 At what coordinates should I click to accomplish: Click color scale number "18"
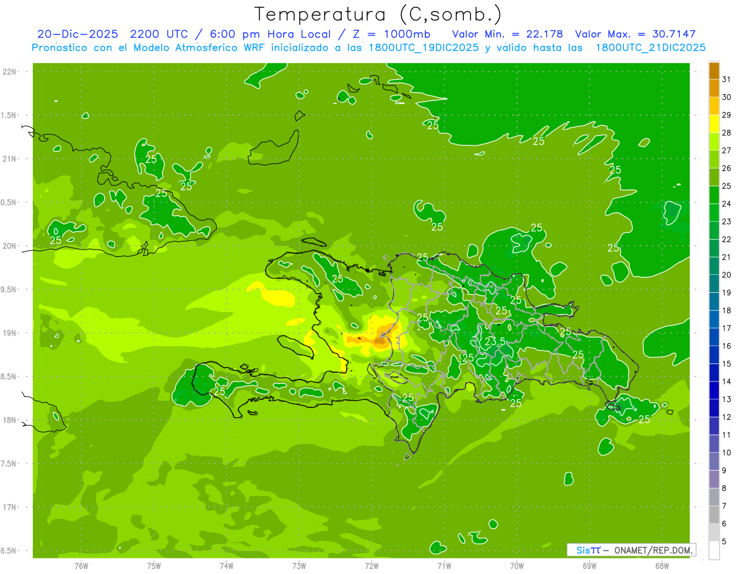click(726, 310)
